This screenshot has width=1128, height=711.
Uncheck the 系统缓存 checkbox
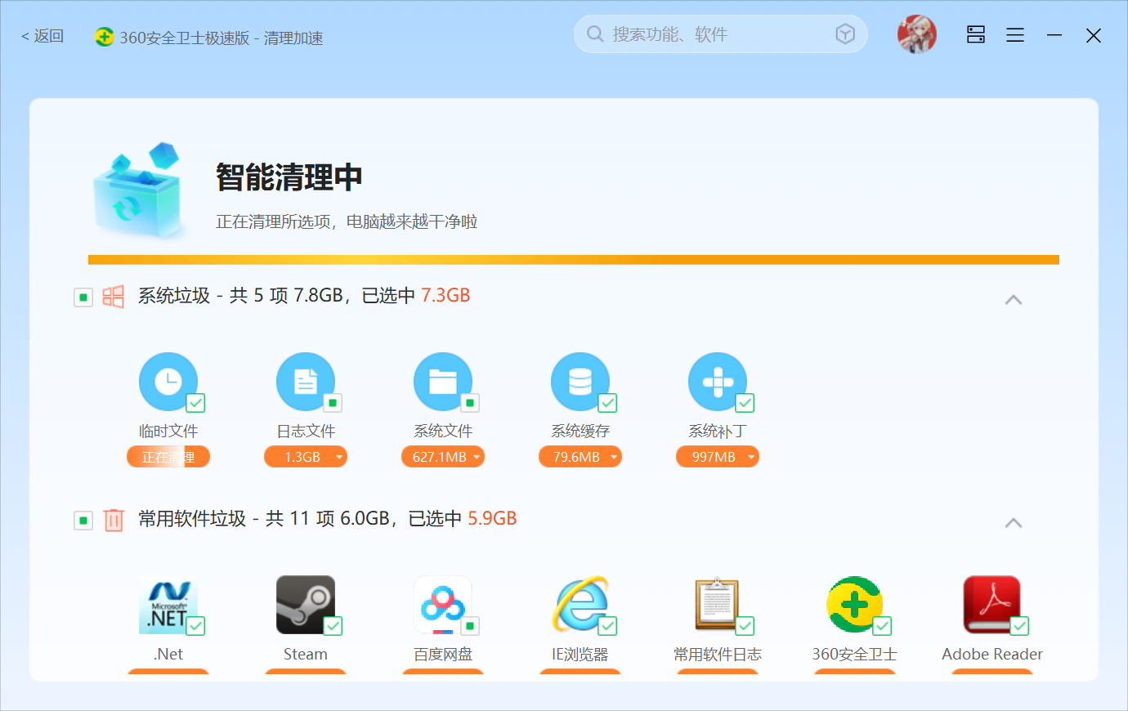[x=608, y=403]
